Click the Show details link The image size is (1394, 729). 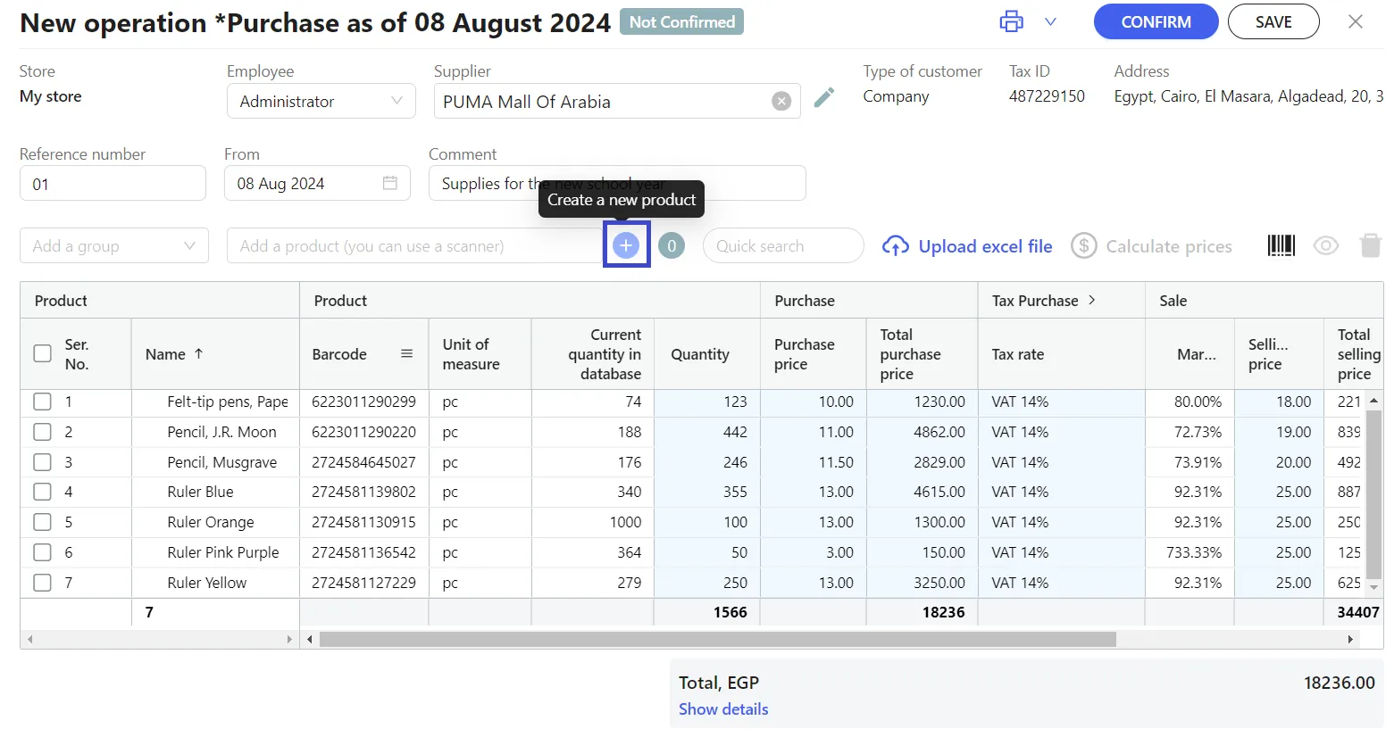pyautogui.click(x=723, y=709)
